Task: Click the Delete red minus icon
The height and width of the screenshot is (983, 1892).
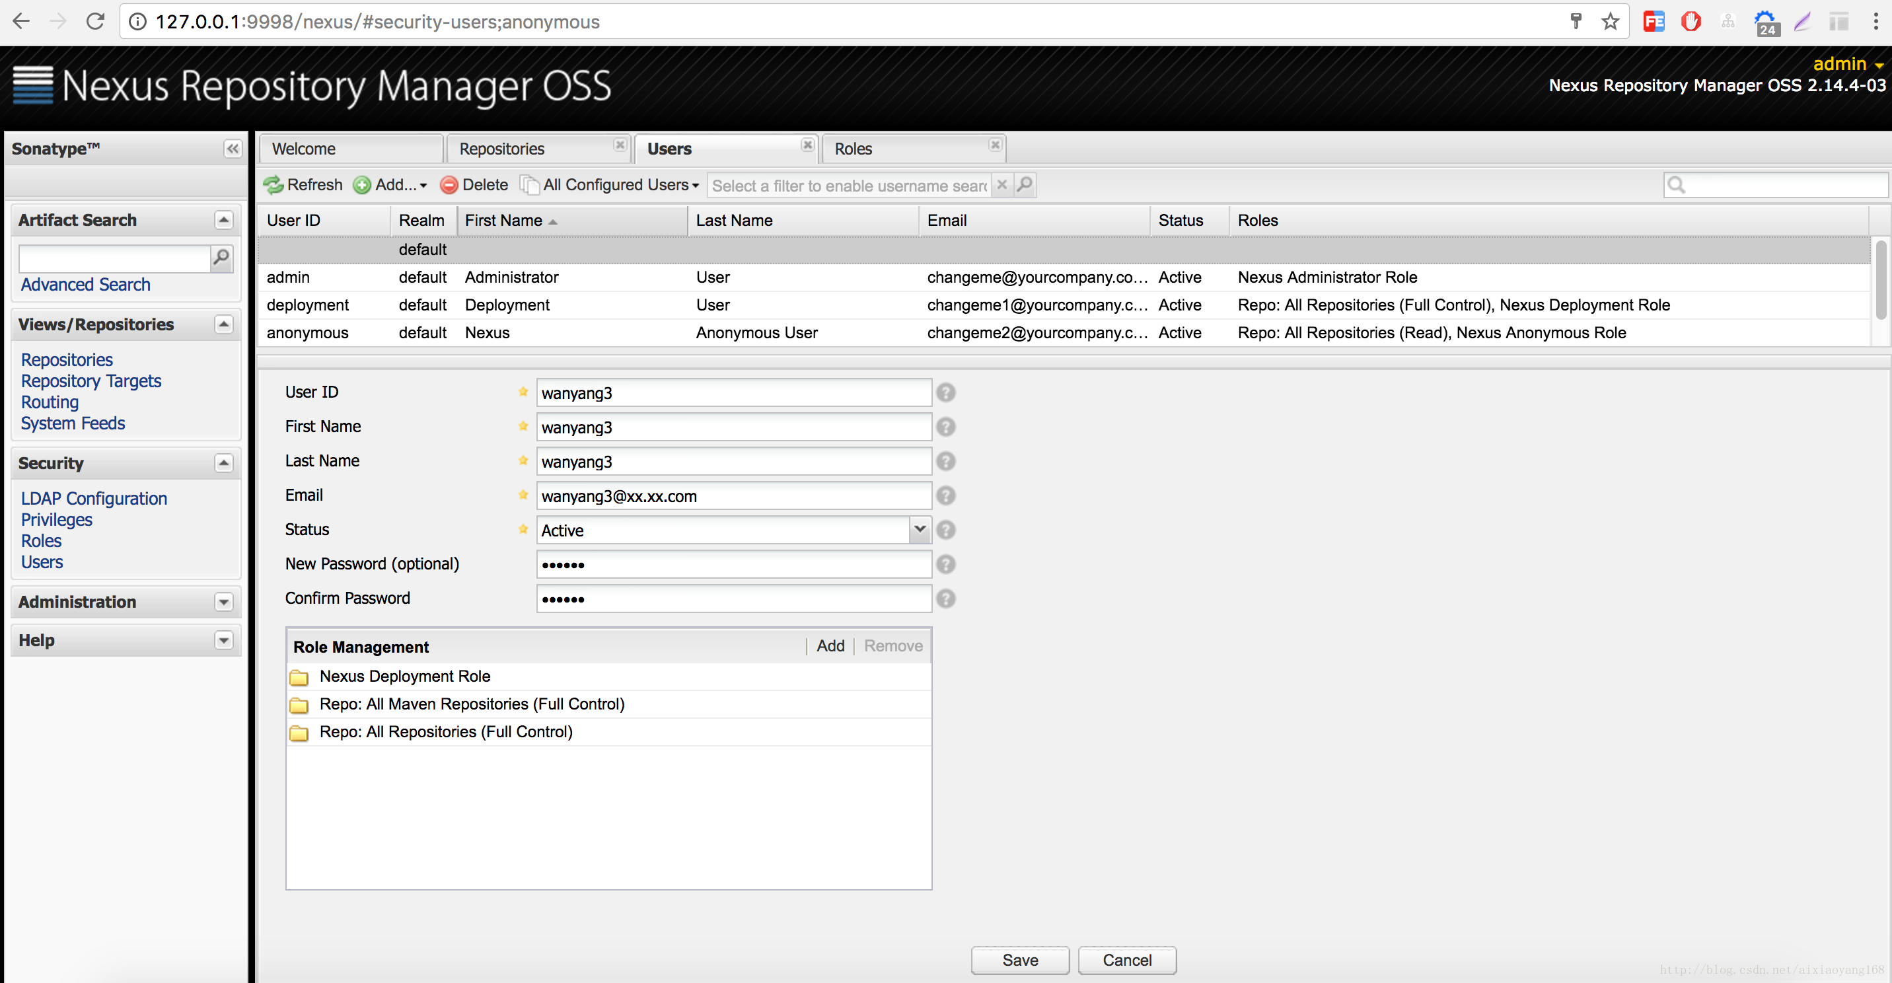Action: tap(448, 185)
